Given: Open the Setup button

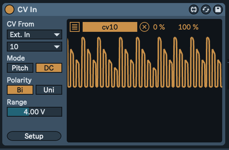Looking at the screenshot, I should pos(34,136).
